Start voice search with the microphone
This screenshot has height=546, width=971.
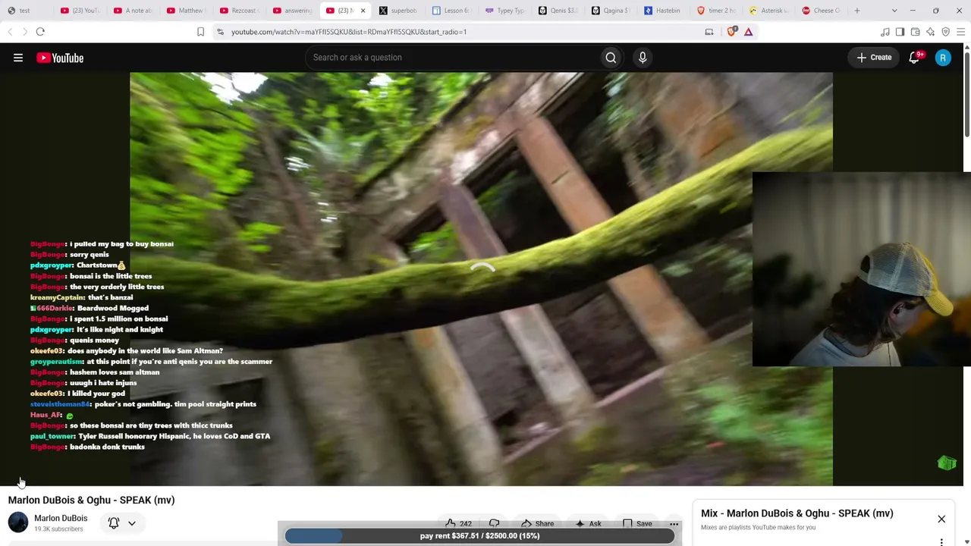point(643,58)
